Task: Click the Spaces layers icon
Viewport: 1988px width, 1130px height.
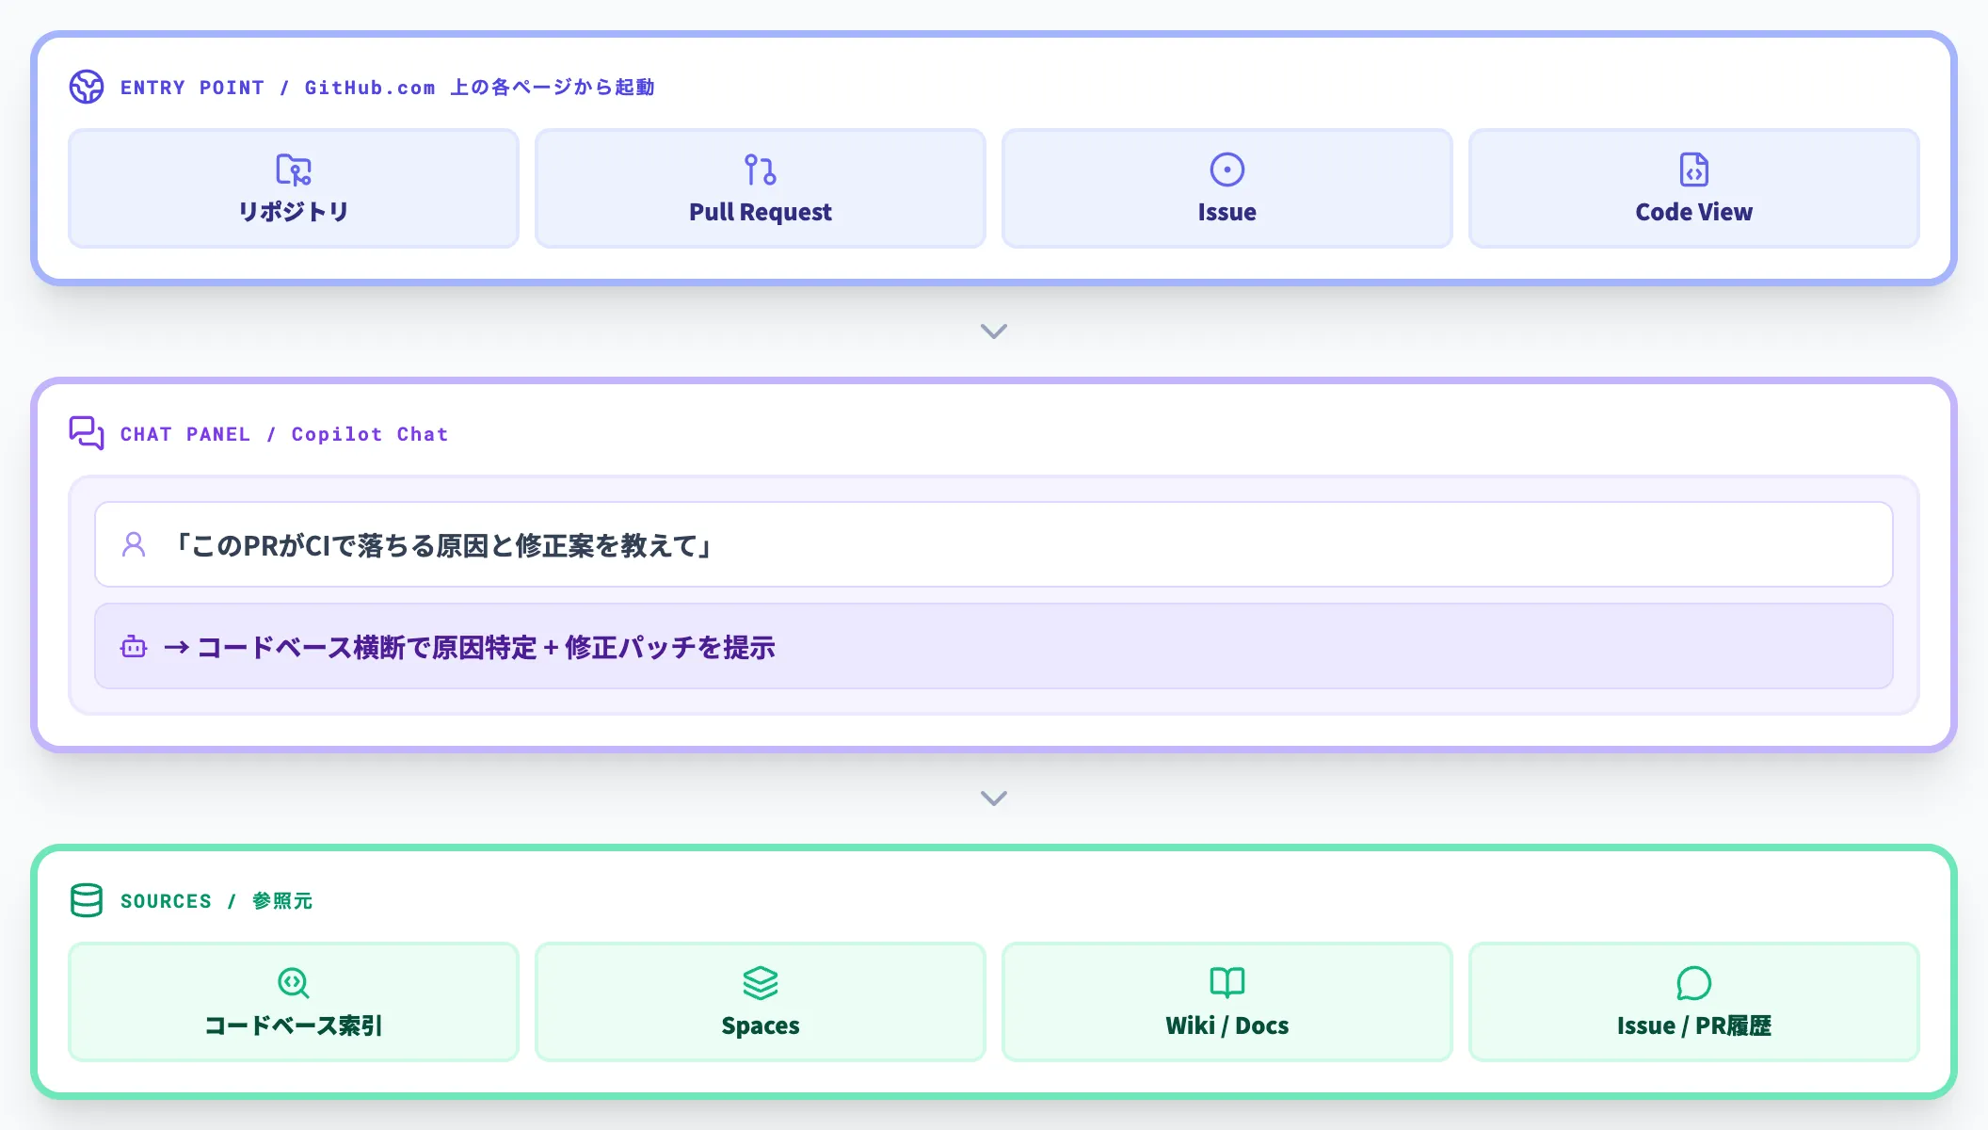Action: point(761,983)
